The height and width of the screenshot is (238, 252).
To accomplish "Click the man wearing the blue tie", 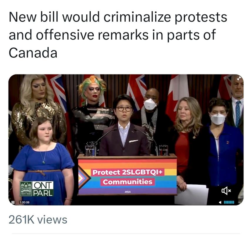I will [x=237, y=103].
